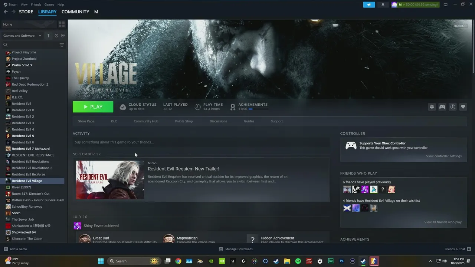The height and width of the screenshot is (267, 475).
Task: Select Shipwrecked 64 in library list
Action: pyautogui.click(x=24, y=232)
